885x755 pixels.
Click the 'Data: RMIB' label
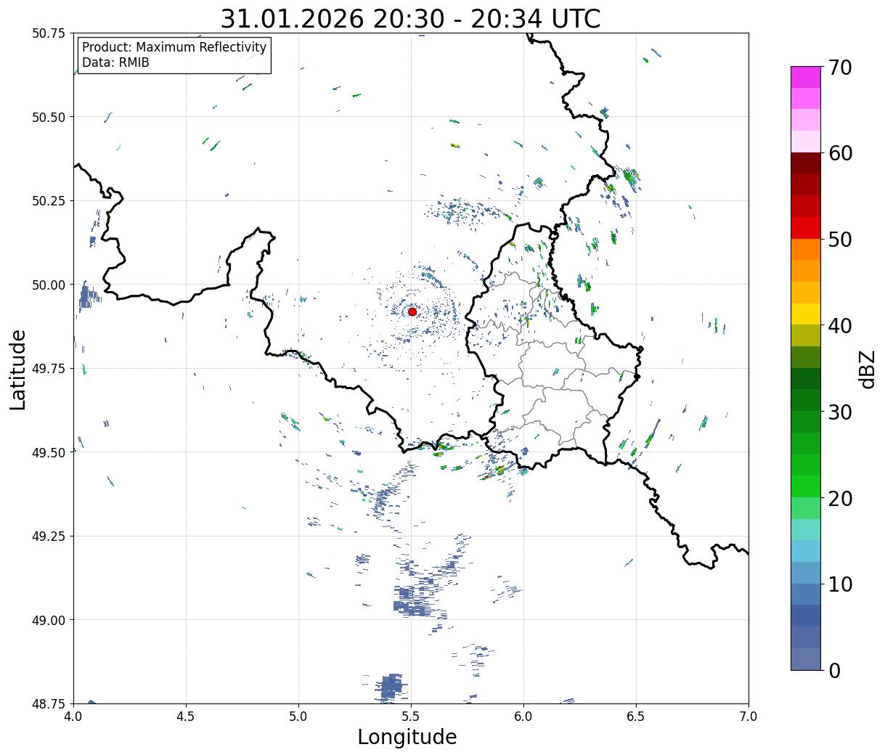tap(115, 63)
